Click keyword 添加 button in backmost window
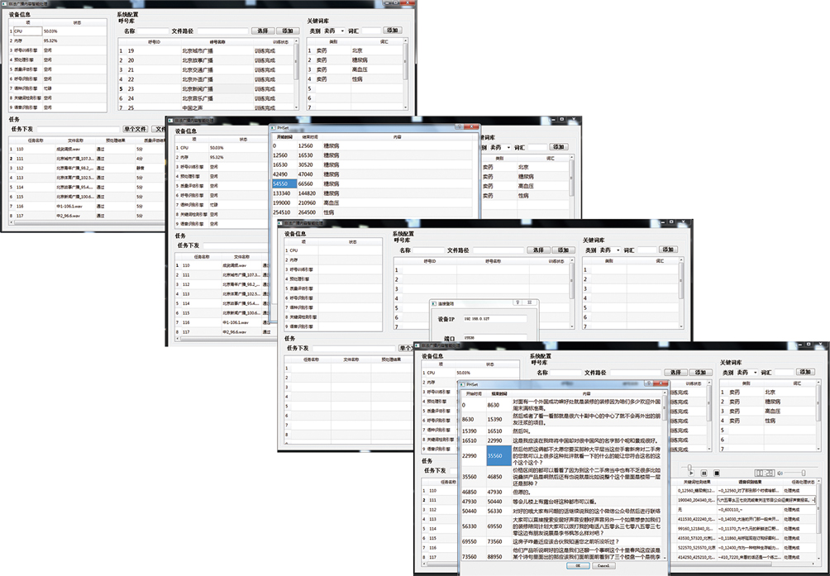The width and height of the screenshot is (830, 576). coord(392,30)
